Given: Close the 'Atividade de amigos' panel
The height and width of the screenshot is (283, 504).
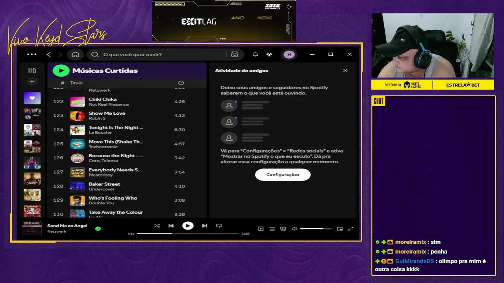Looking at the screenshot, I should (x=345, y=71).
